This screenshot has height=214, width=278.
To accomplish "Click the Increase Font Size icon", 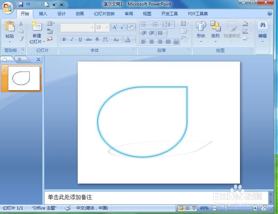I will [114, 27].
